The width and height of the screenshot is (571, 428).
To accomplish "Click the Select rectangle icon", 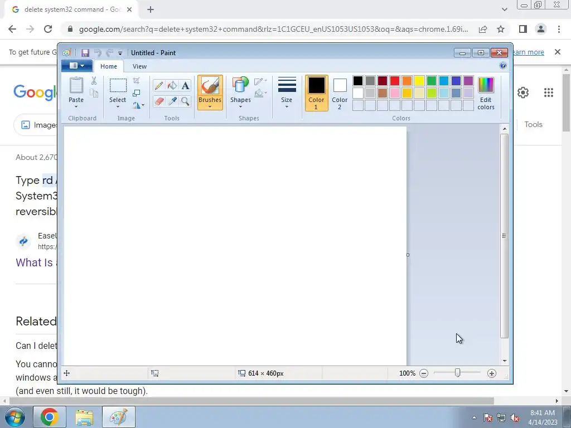I will 118,86.
